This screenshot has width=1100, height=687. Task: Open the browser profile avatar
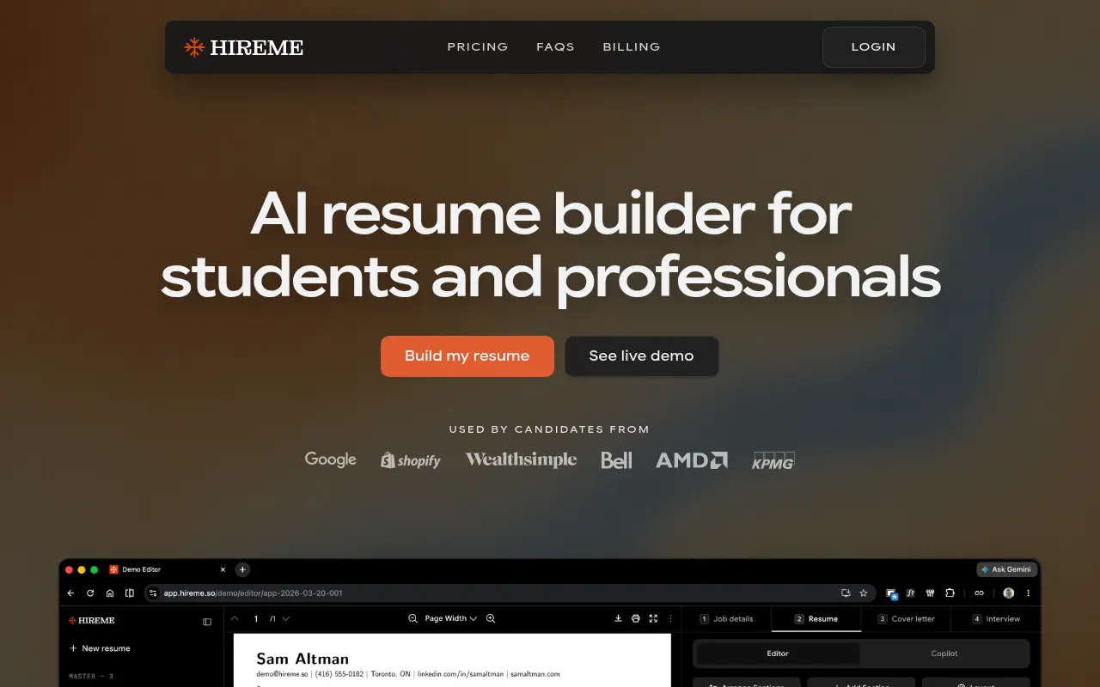(1009, 593)
